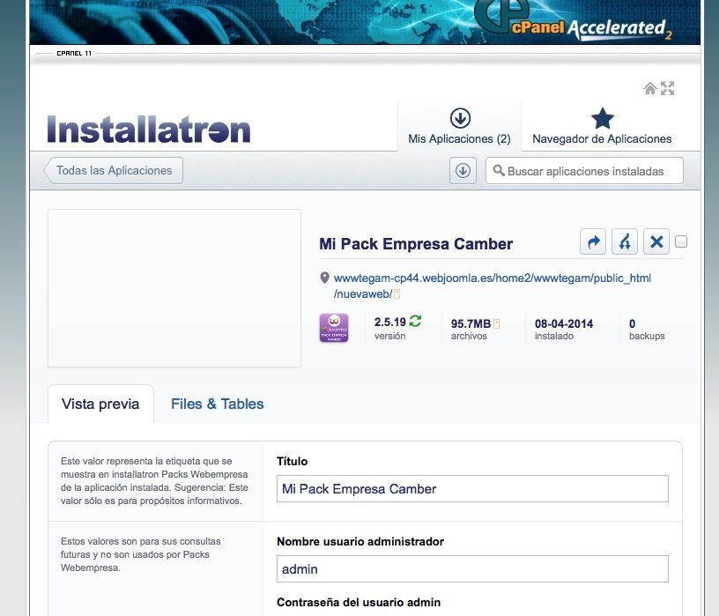Select the Vista previa tab

coord(100,404)
